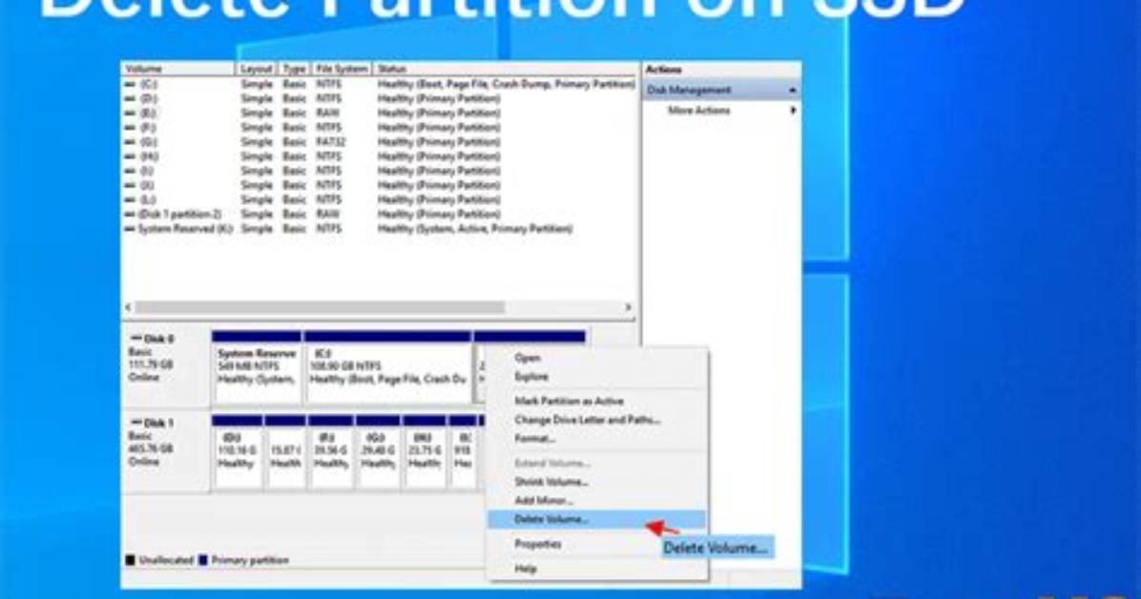Click the blue Primary partition legend swatch
Screen dimensions: 1141x599
(x=203, y=561)
